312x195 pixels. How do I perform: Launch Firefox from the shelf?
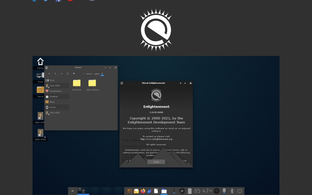coord(143,191)
